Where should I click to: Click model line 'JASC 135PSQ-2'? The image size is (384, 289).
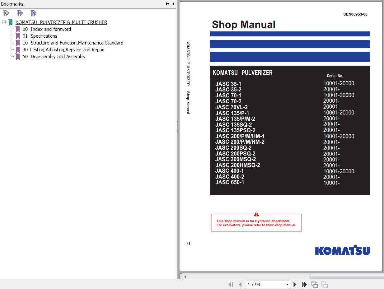235,130
